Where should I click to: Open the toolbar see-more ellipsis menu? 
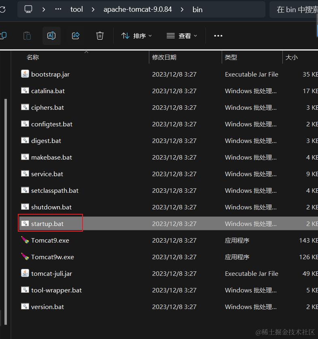[x=218, y=36]
